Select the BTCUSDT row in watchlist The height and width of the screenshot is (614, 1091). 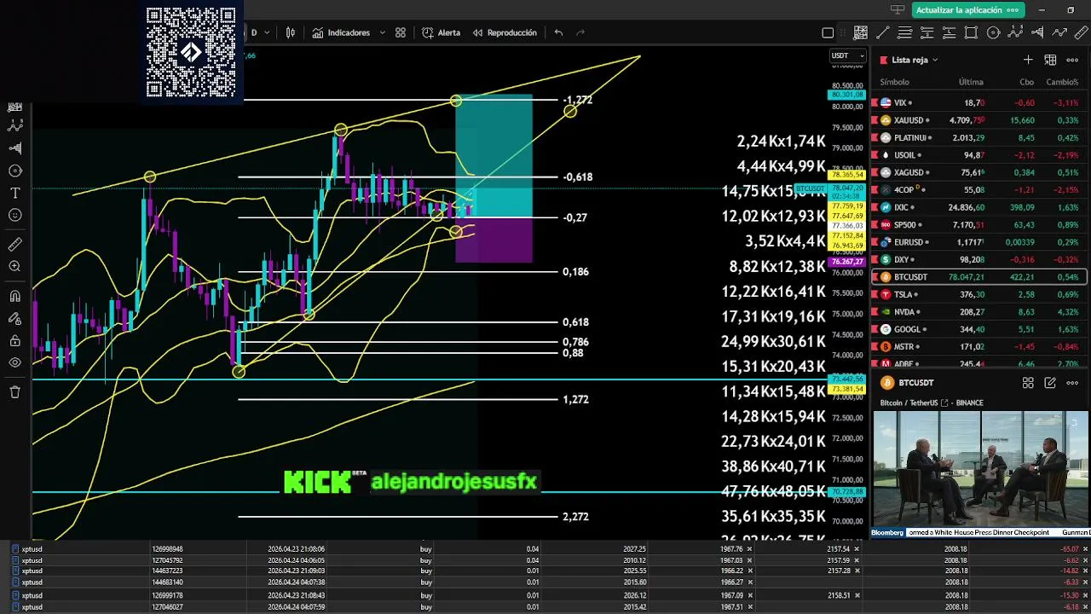pyautogui.click(x=978, y=277)
